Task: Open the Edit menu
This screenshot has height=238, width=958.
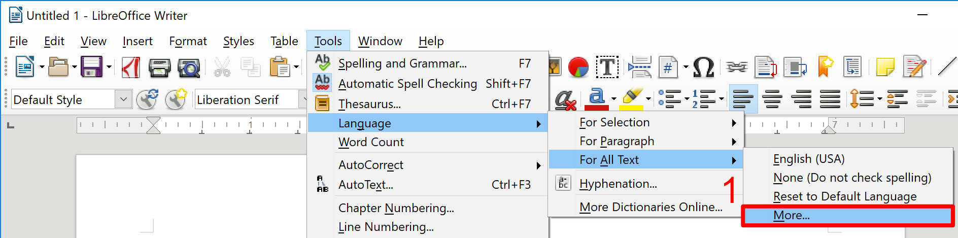Action: coord(54,41)
